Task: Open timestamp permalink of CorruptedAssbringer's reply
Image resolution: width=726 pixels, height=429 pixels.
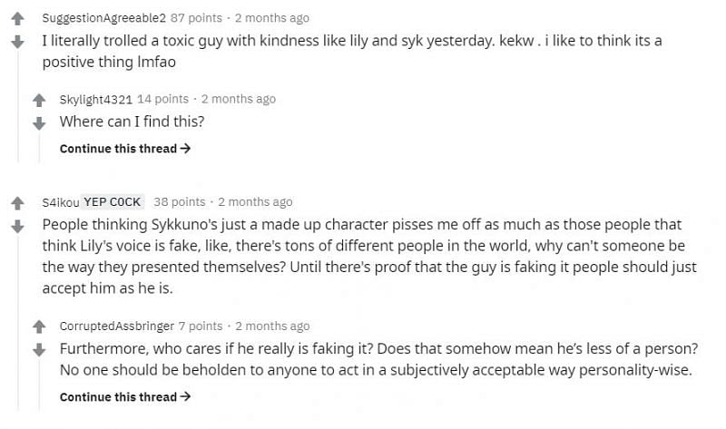Action: 271,326
